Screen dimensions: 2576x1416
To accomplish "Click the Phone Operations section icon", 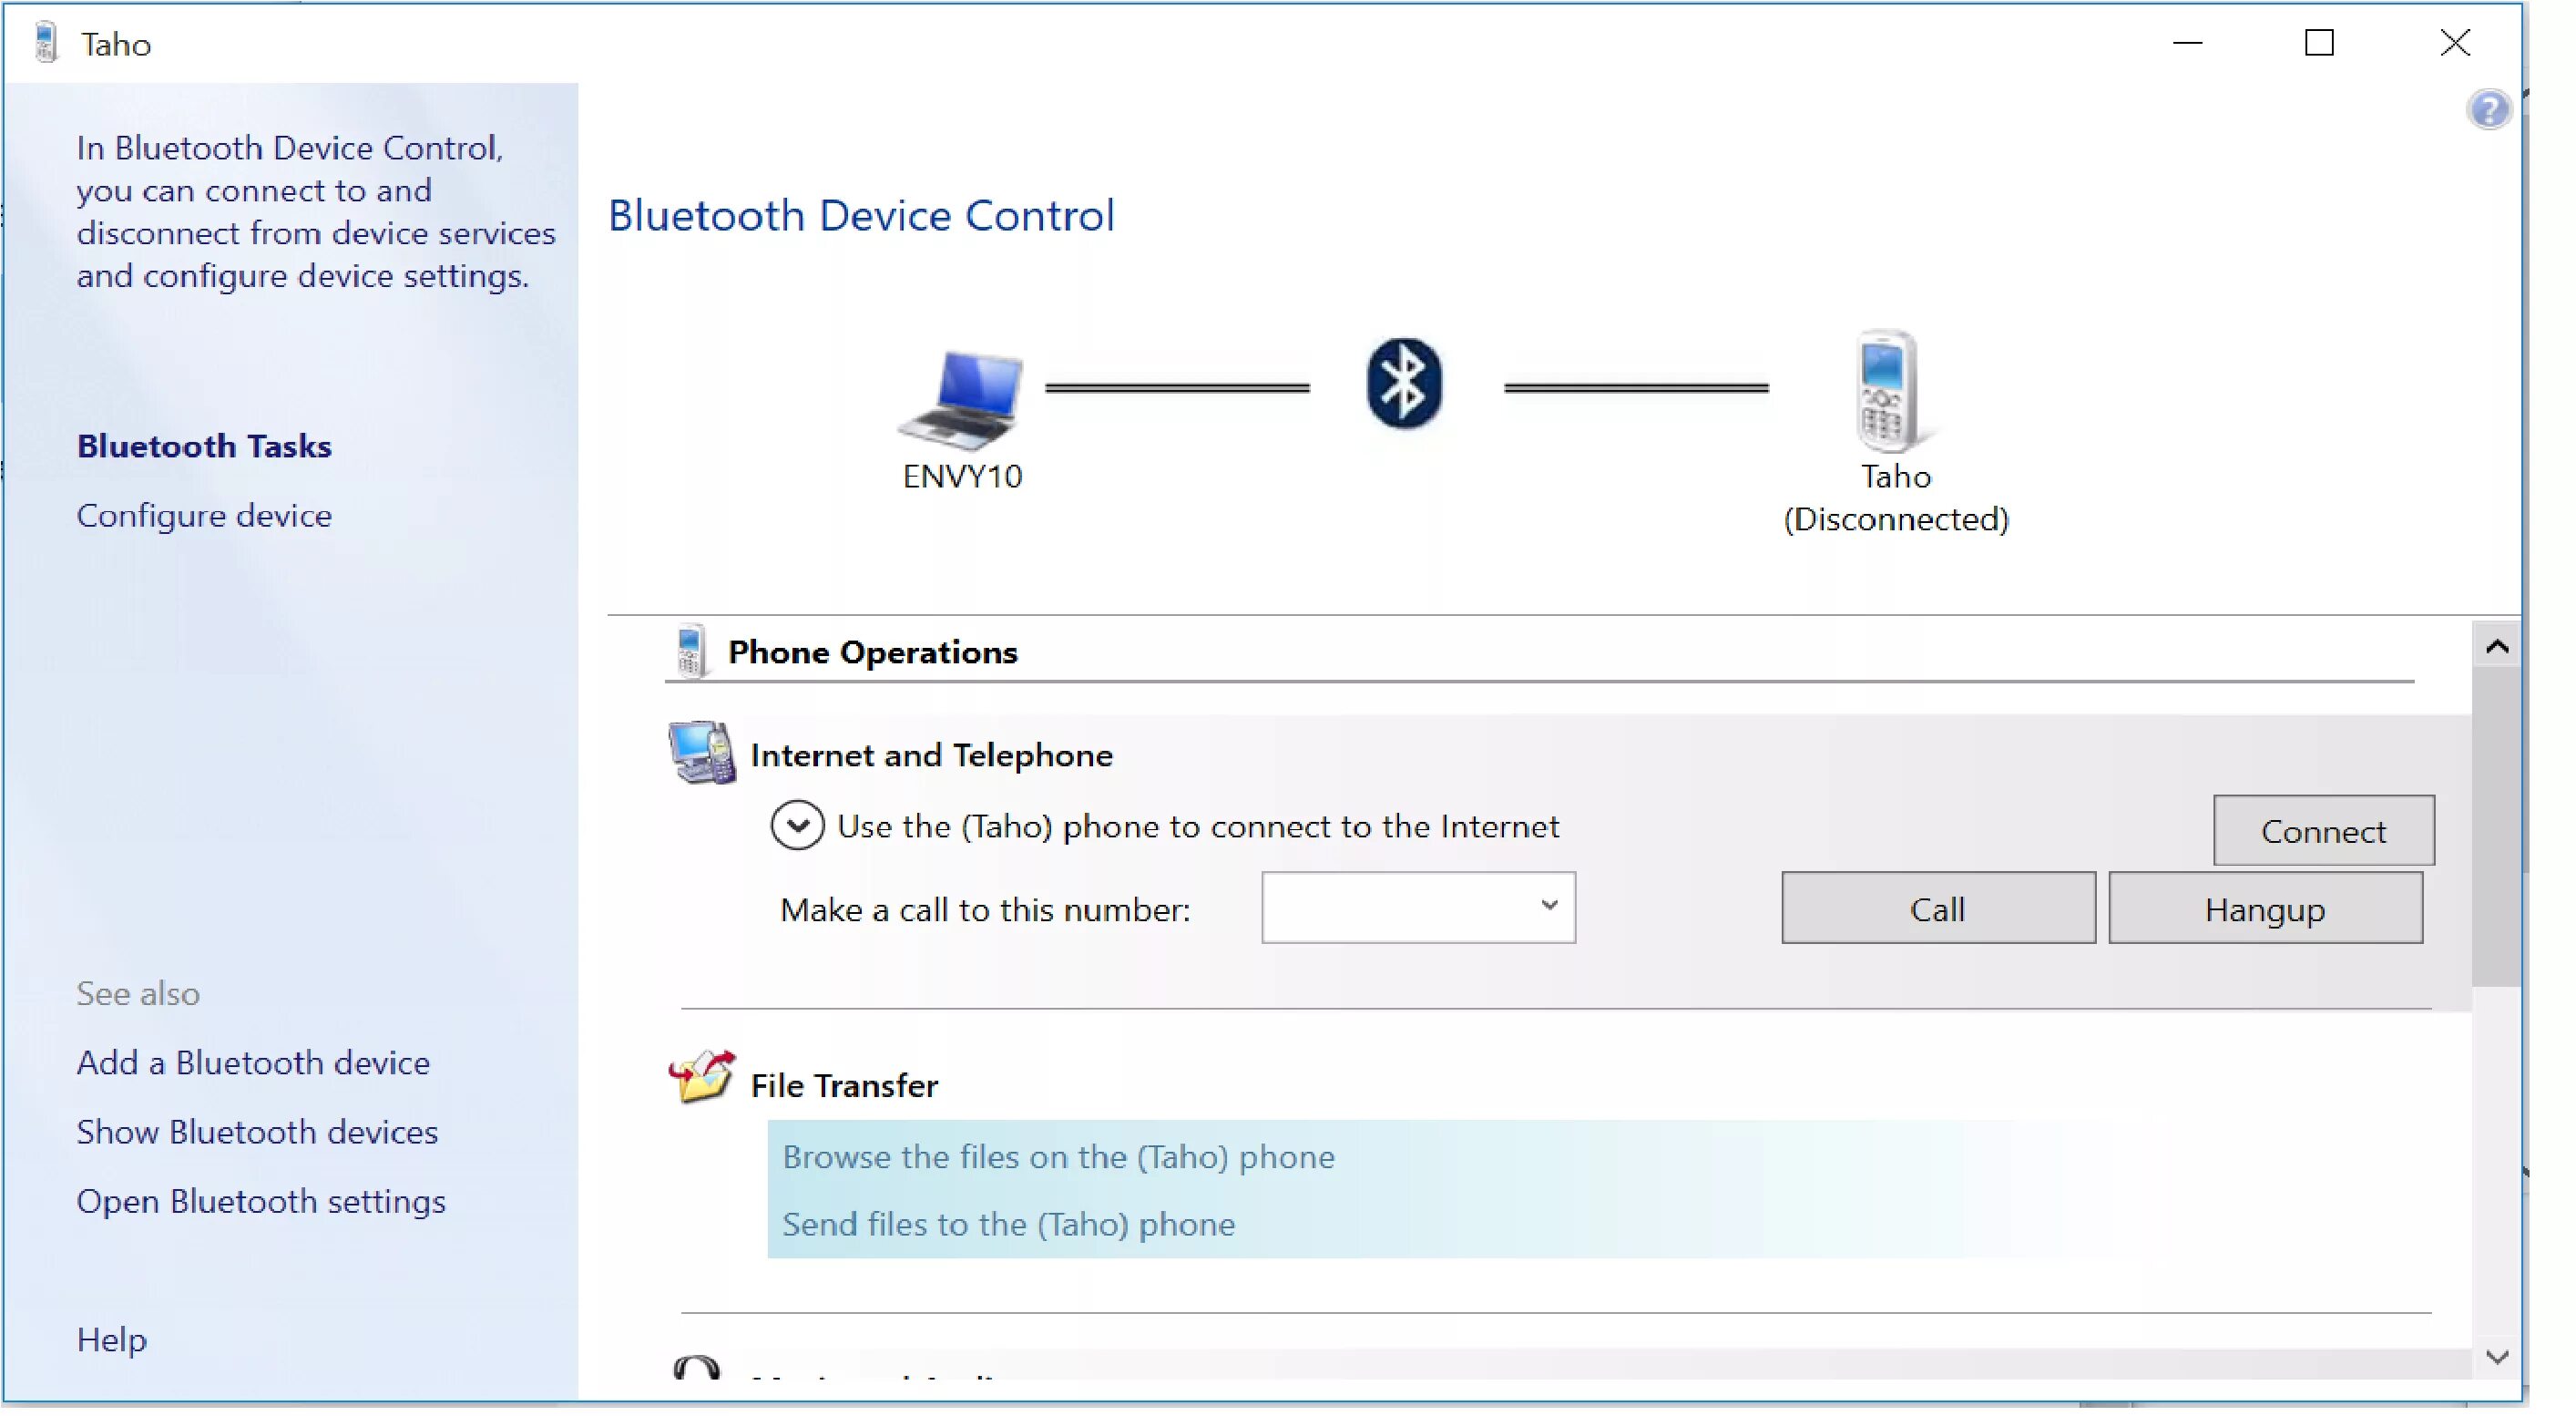I will pos(692,651).
